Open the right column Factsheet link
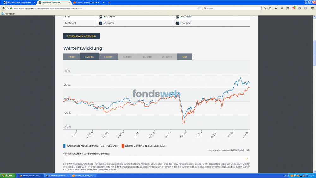Viewport: 316px width, 178px height. click(x=186, y=23)
